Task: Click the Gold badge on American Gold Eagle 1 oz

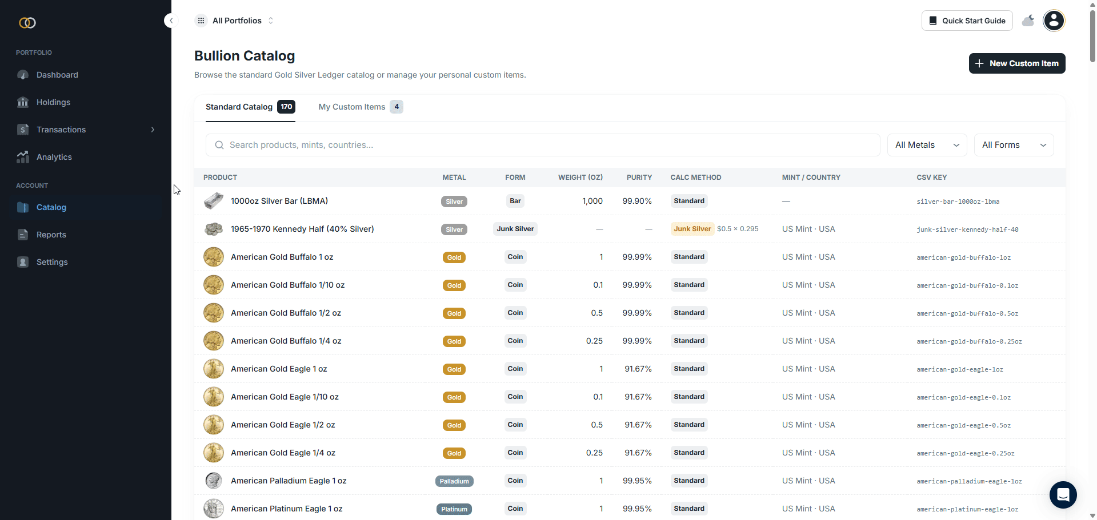Action: click(x=454, y=369)
